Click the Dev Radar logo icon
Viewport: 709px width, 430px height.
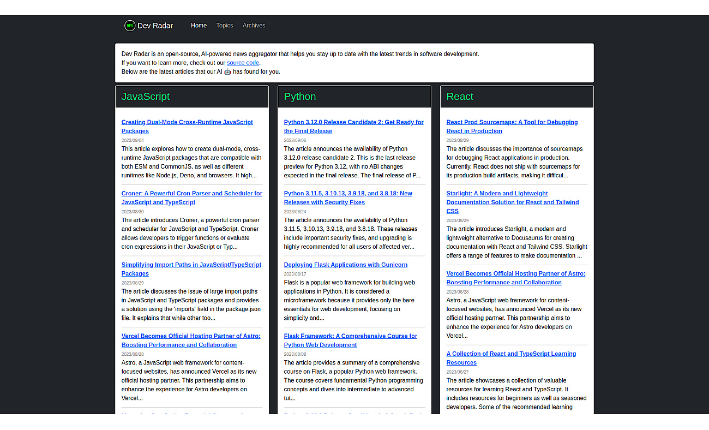point(130,26)
